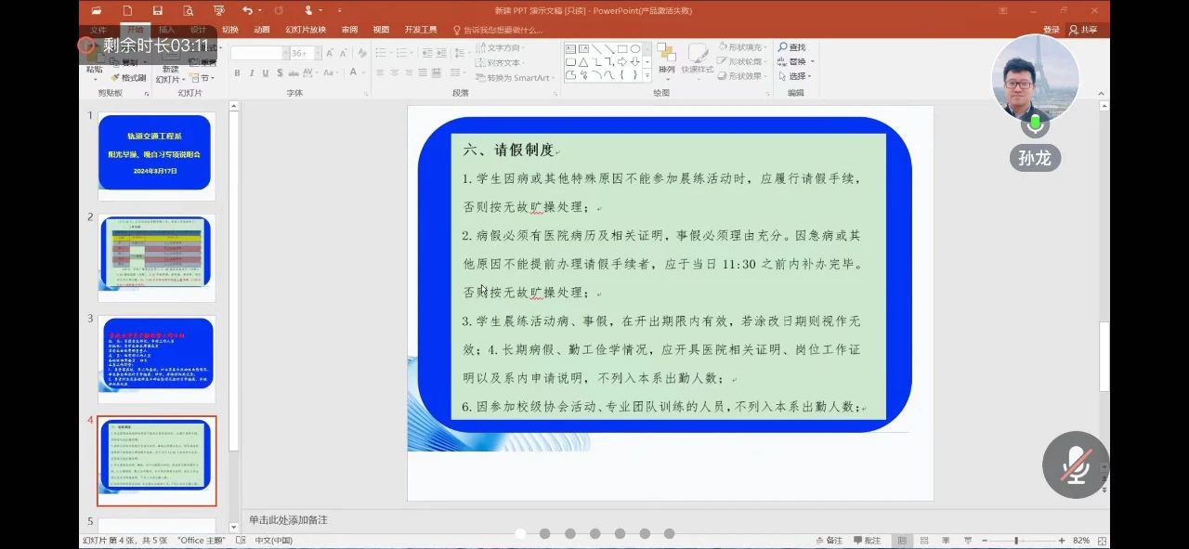Click the New blank document icon

pos(126,10)
